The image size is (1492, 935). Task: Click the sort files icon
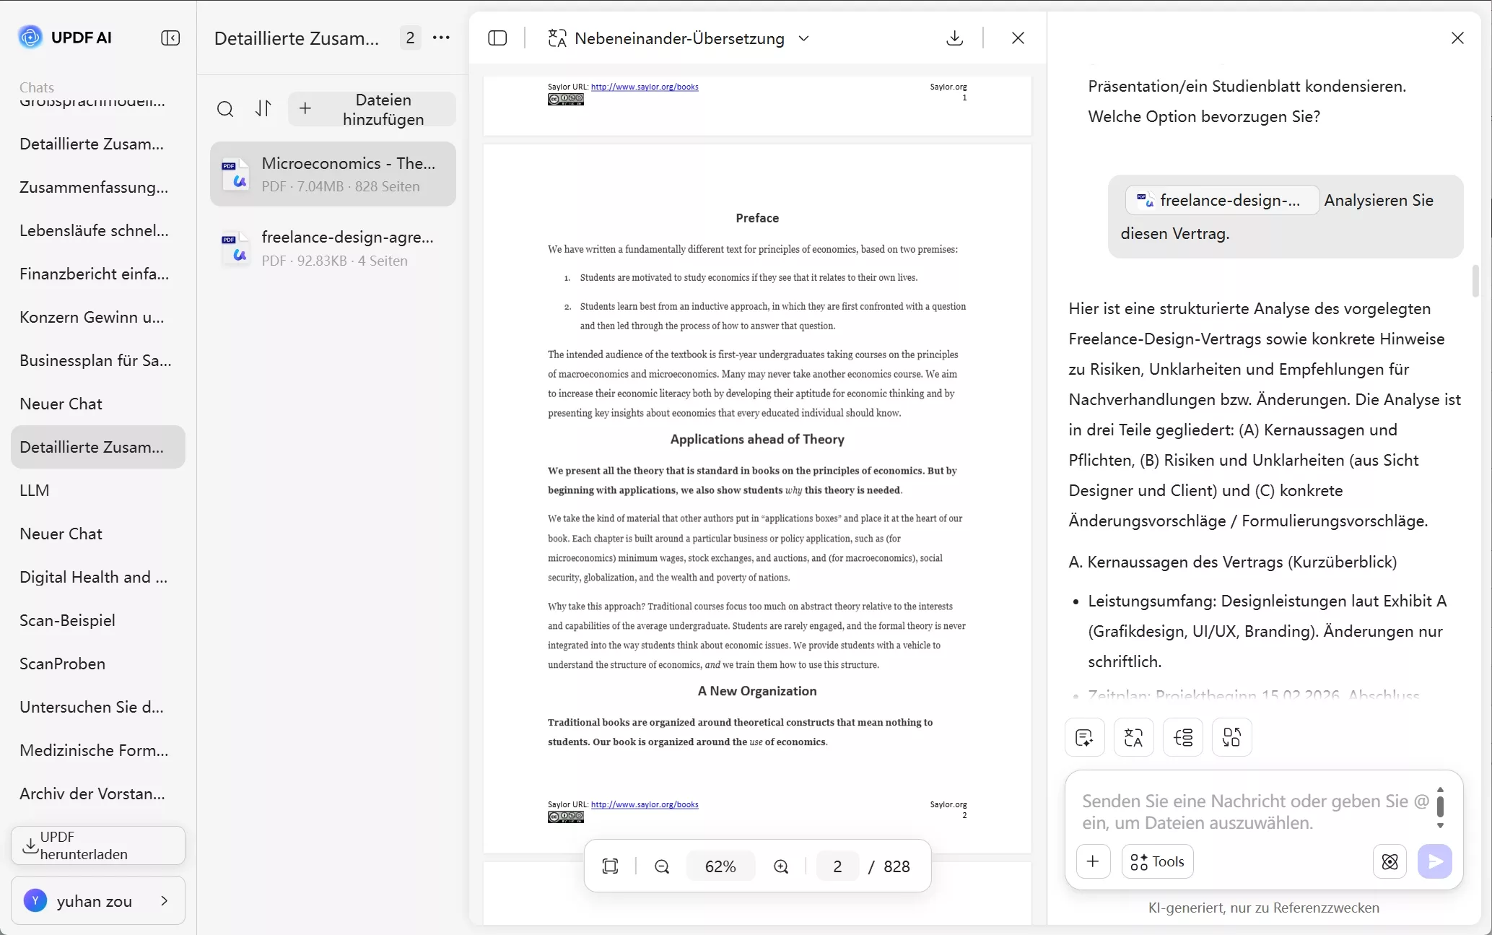tap(263, 109)
